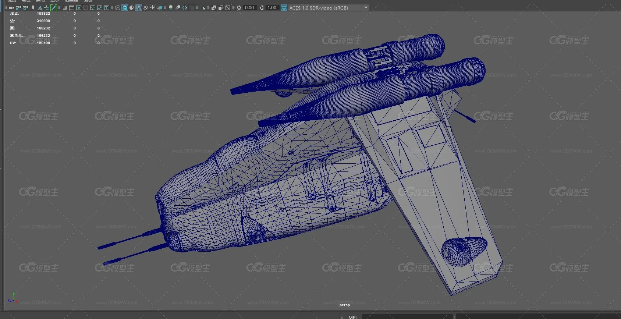The width and height of the screenshot is (621, 319).
Task: Open Camera Attributes icon
Action: click(x=26, y=8)
